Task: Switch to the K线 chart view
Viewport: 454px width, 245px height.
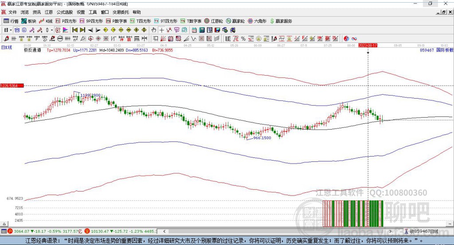Action: click(x=46, y=21)
